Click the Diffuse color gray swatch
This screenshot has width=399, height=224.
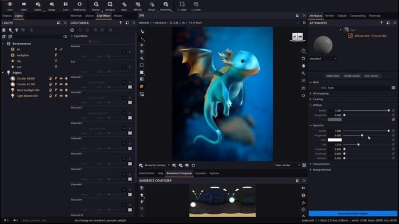pyautogui.click(x=335, y=119)
